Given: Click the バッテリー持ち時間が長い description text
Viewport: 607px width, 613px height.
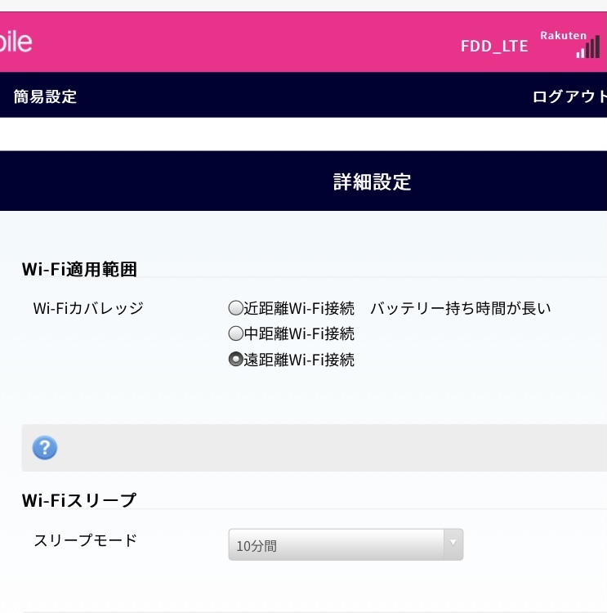Looking at the screenshot, I should click(x=461, y=308).
